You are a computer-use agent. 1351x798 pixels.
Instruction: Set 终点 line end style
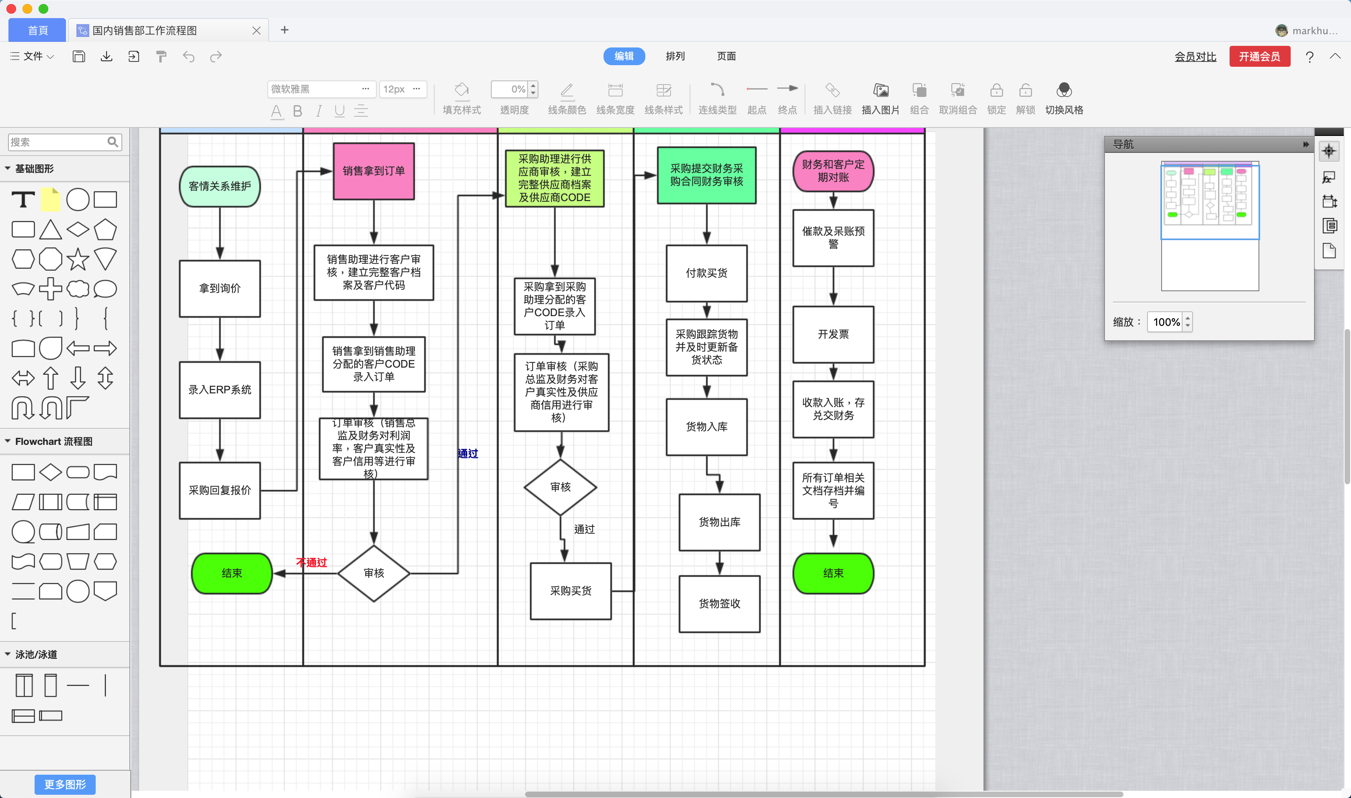[787, 99]
